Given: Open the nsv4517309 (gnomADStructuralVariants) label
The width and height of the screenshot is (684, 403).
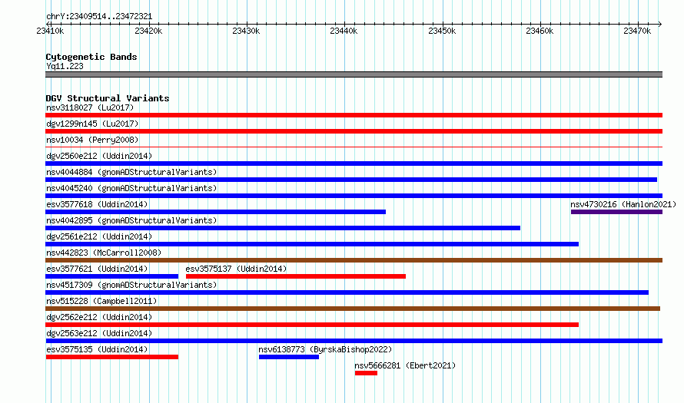Looking at the screenshot, I should [x=131, y=285].
